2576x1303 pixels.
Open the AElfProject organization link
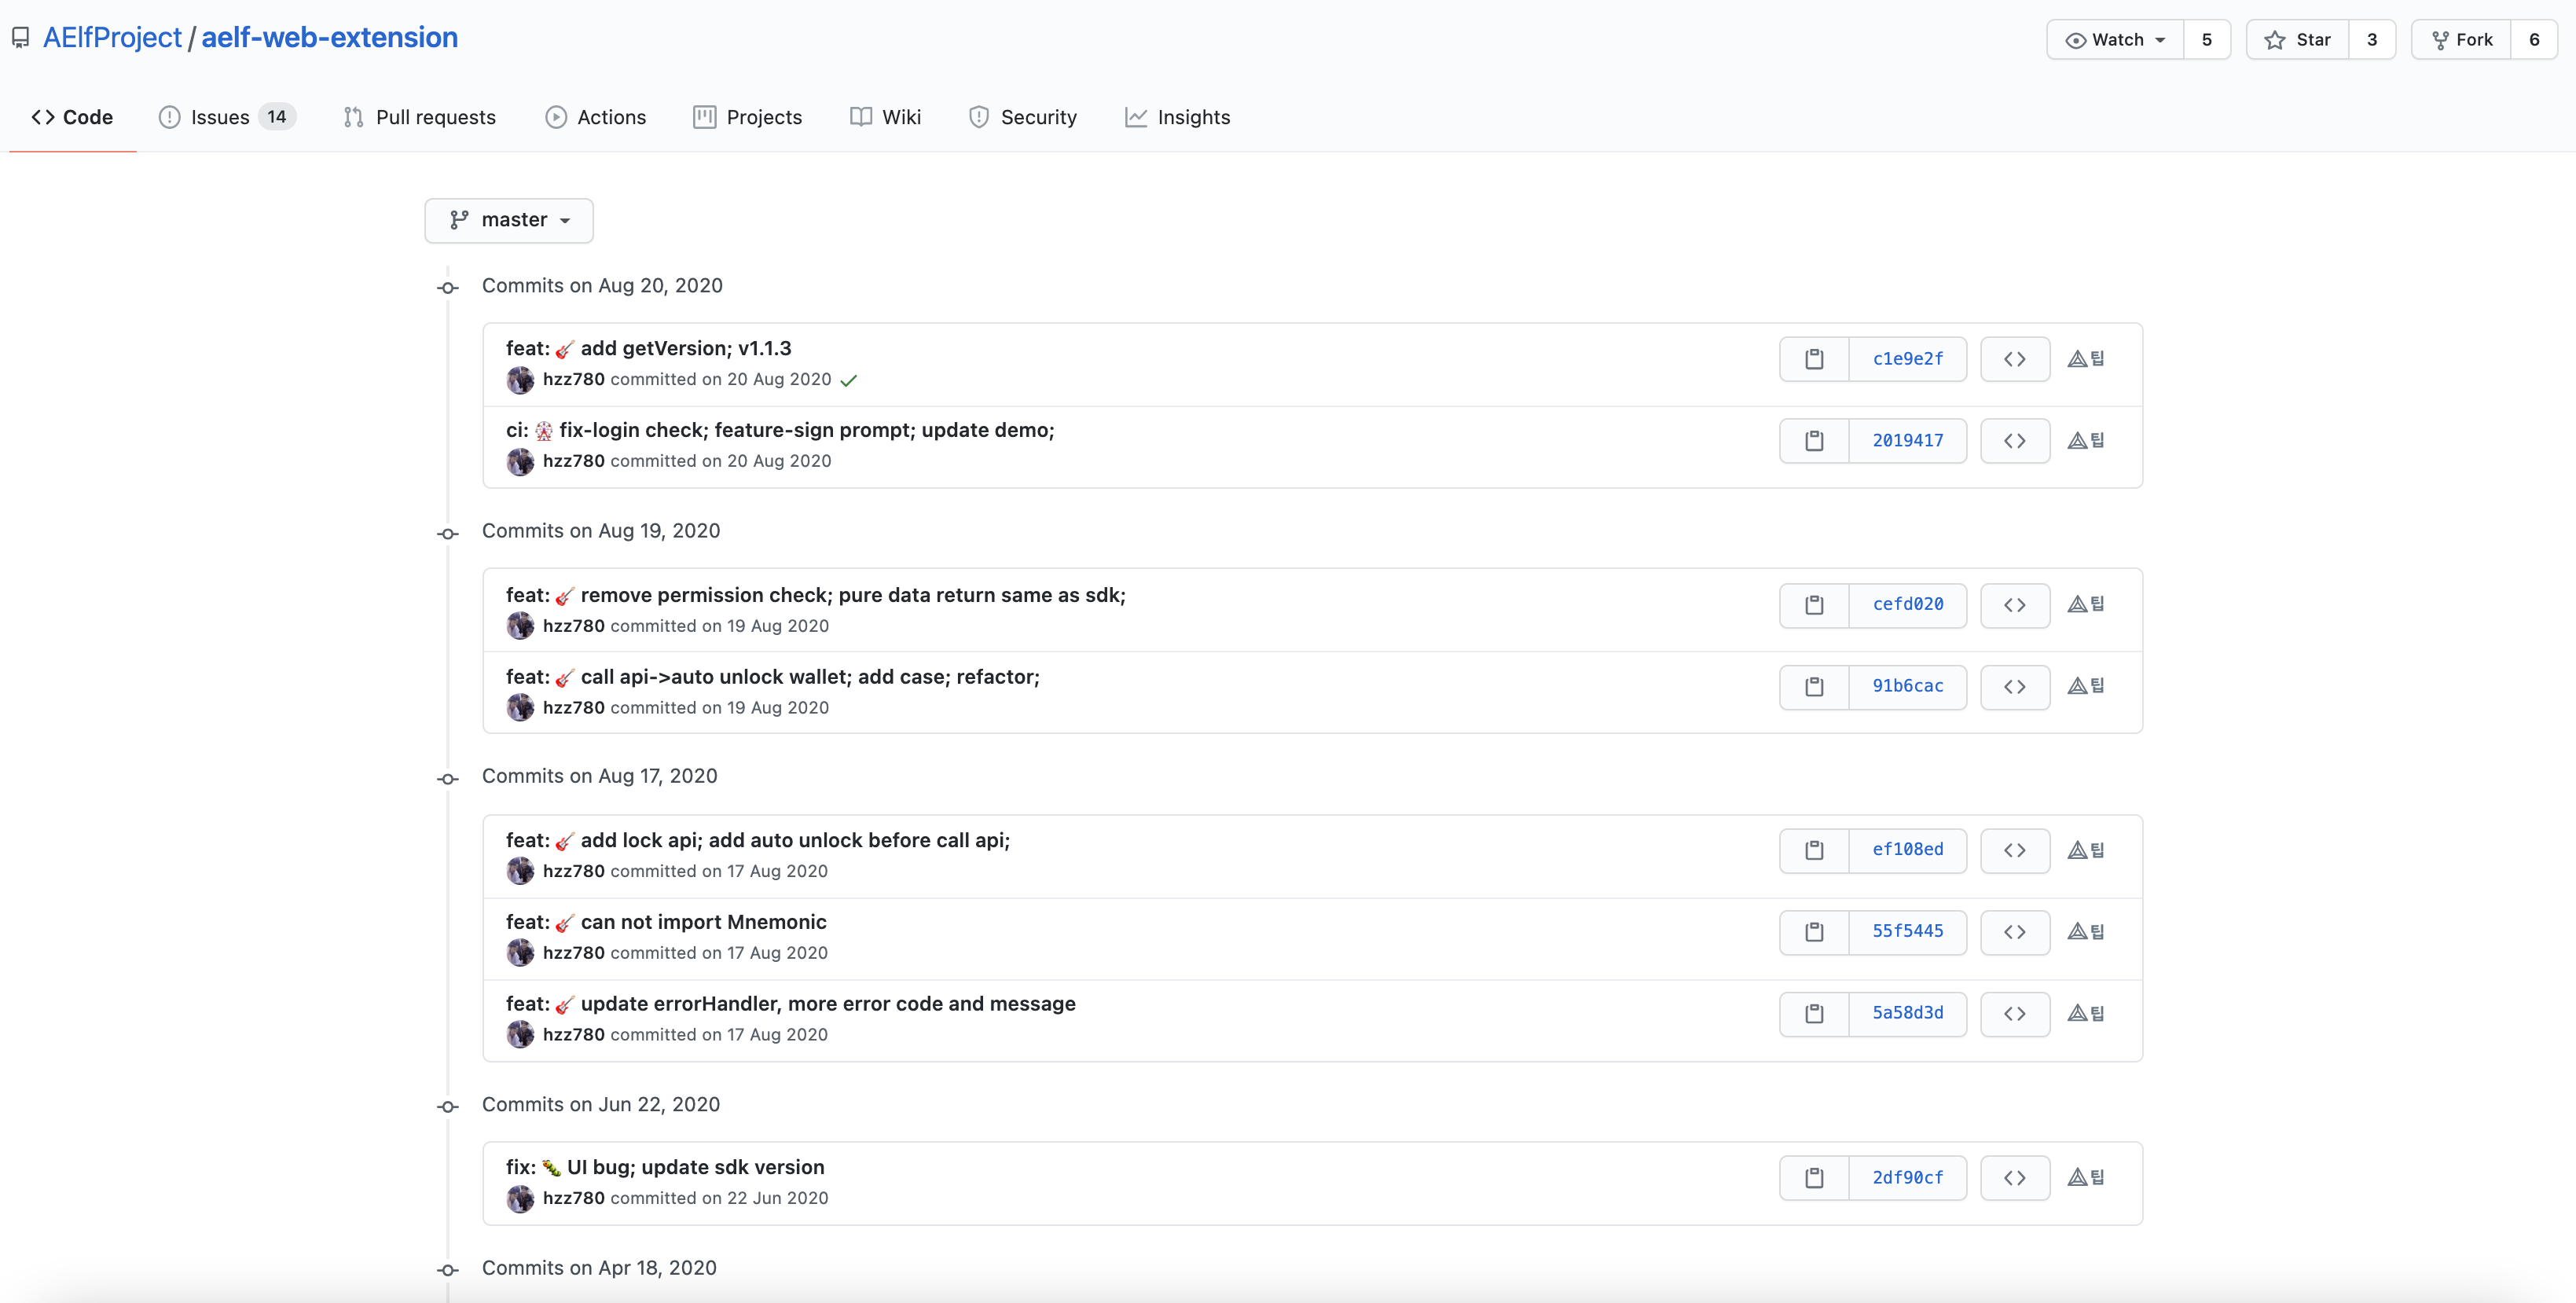pos(112,37)
